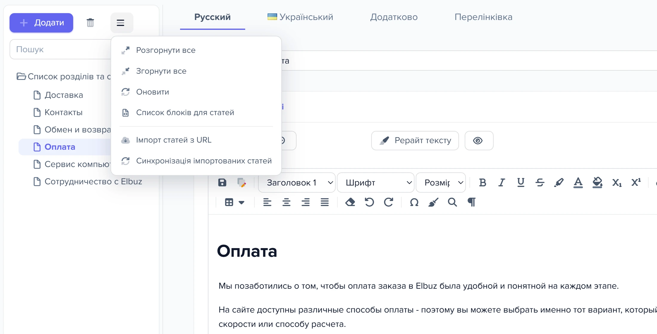Switch to the Український tab
Screen dimensions: 657x334
(x=300, y=17)
